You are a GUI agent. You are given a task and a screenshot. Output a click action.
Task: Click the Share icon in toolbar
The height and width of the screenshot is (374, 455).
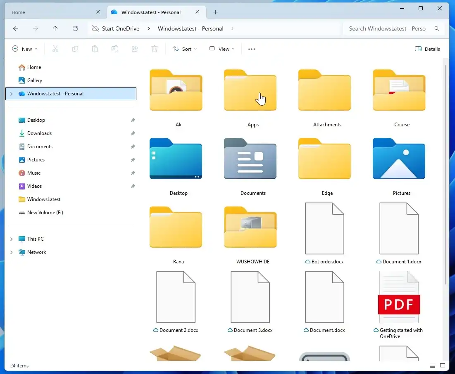coord(135,49)
